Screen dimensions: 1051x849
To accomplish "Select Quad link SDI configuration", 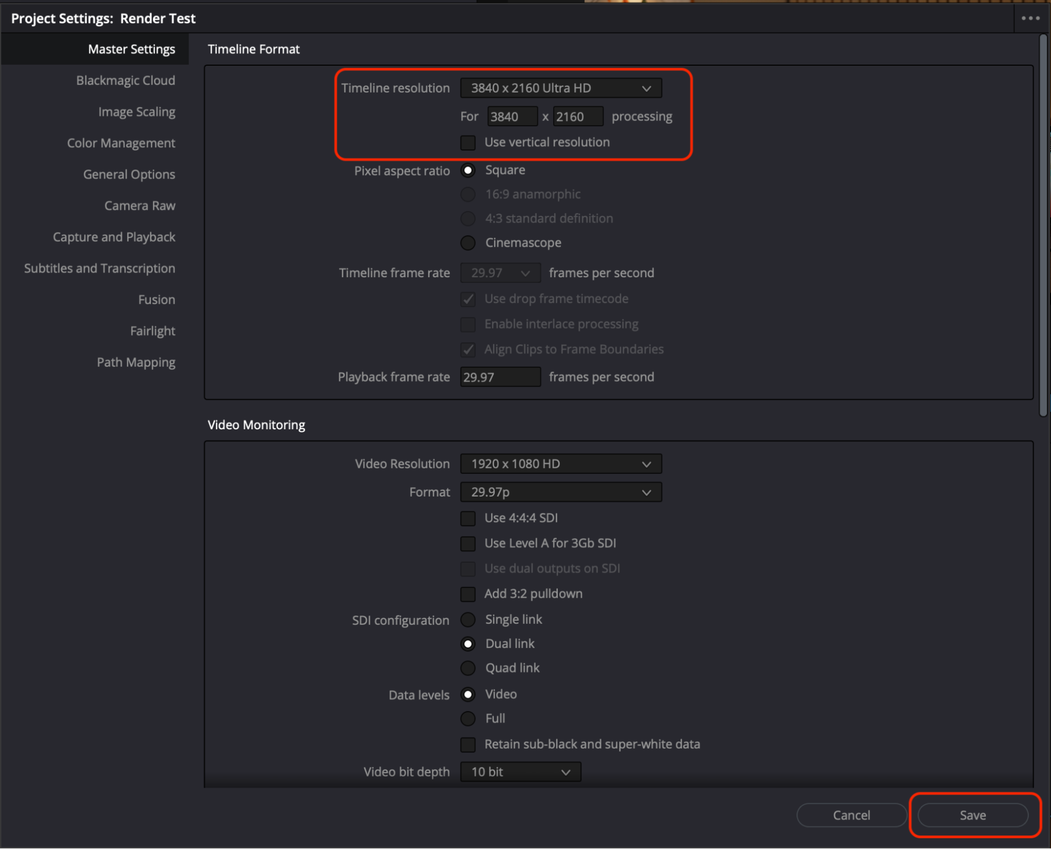I will pyautogui.click(x=467, y=668).
